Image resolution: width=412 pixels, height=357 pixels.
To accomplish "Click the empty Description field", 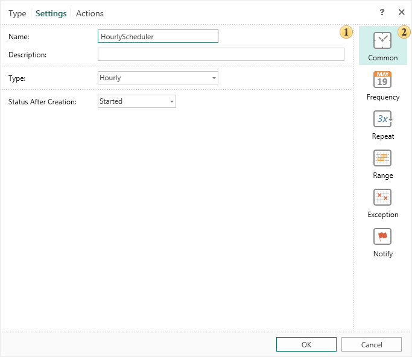I will [x=221, y=54].
